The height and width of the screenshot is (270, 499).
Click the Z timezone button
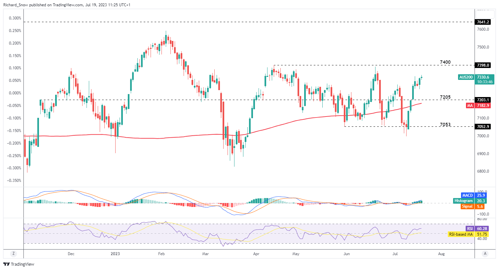14,253
